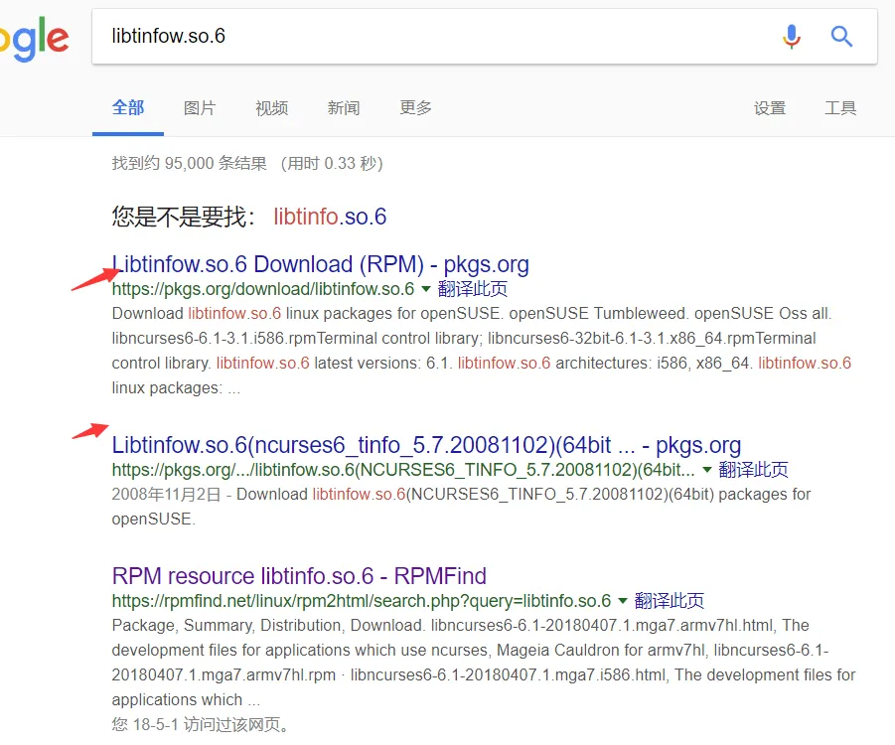Click the Google logo

point(34,39)
